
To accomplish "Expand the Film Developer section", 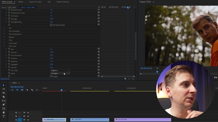I will [4, 31].
